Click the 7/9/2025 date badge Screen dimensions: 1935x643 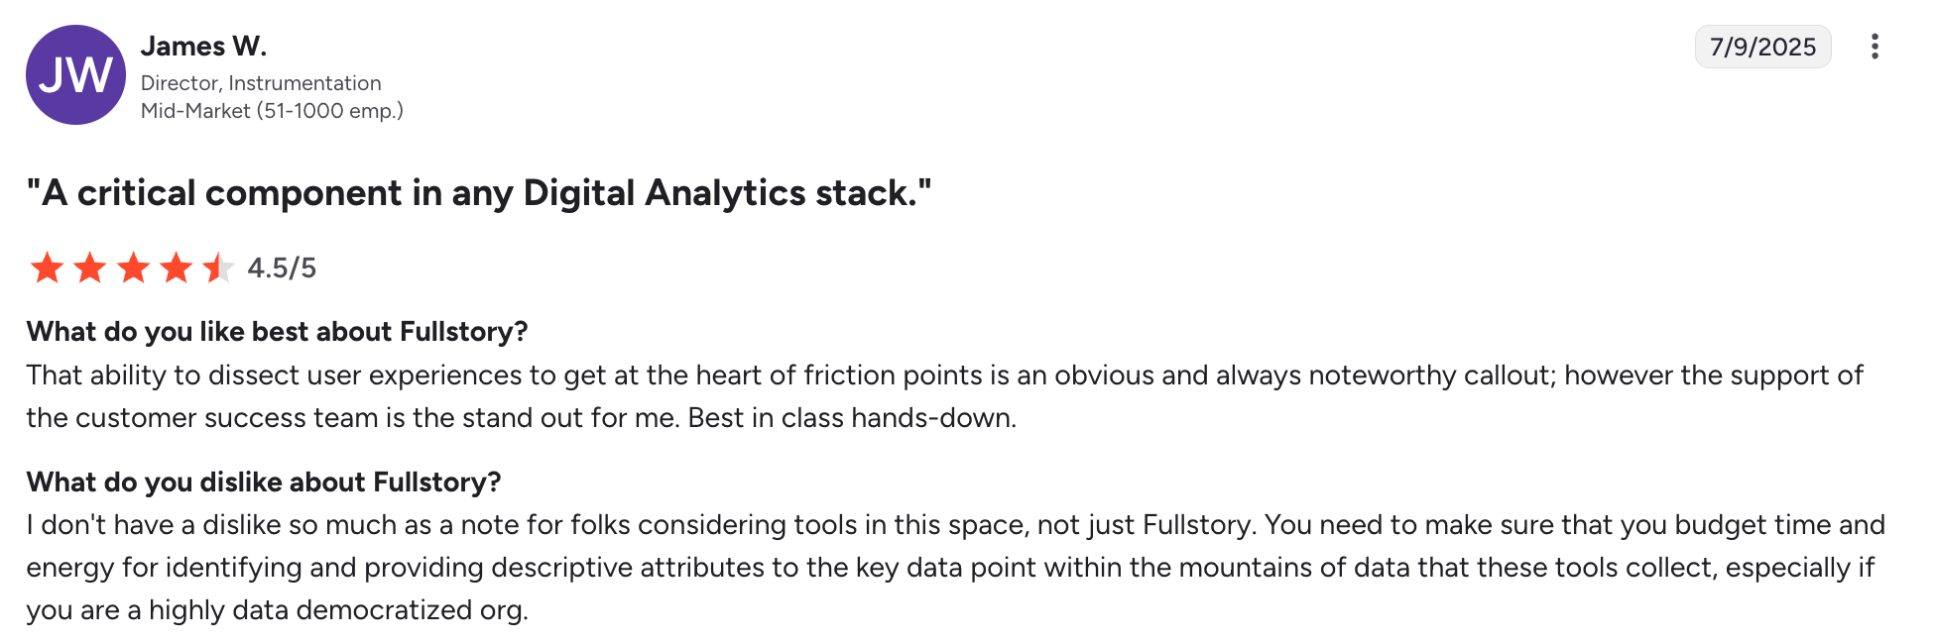(1762, 47)
